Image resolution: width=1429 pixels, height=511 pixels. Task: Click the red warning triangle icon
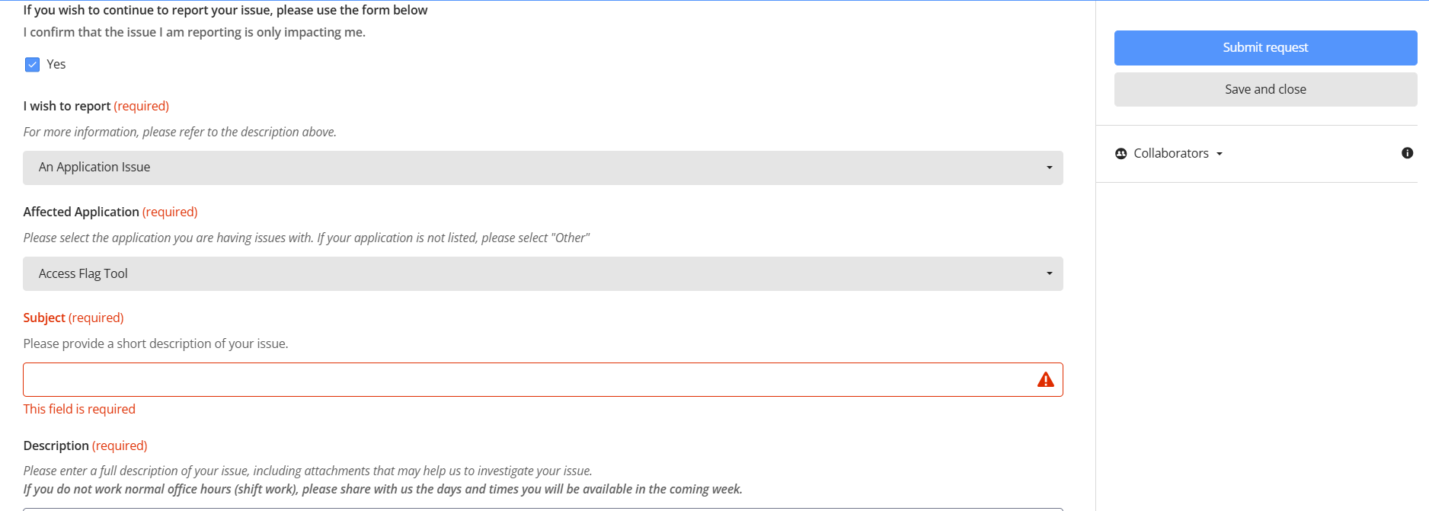click(1045, 379)
